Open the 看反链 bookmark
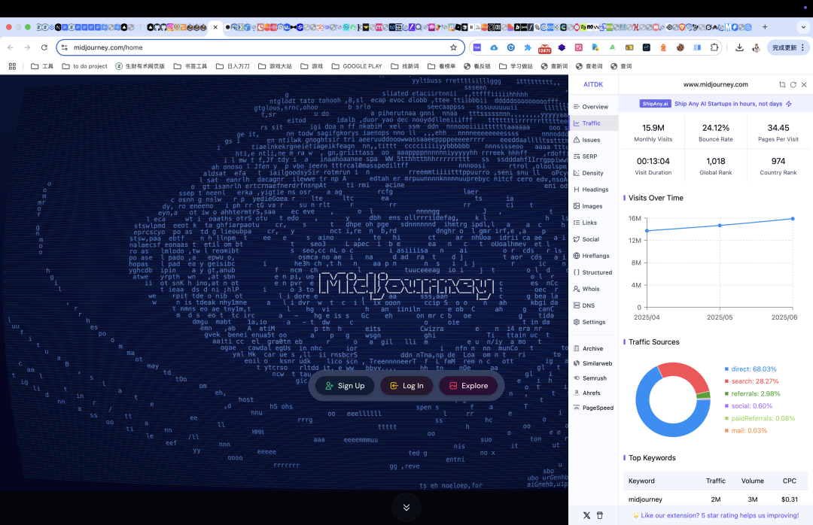The width and height of the screenshot is (813, 525). [x=477, y=66]
